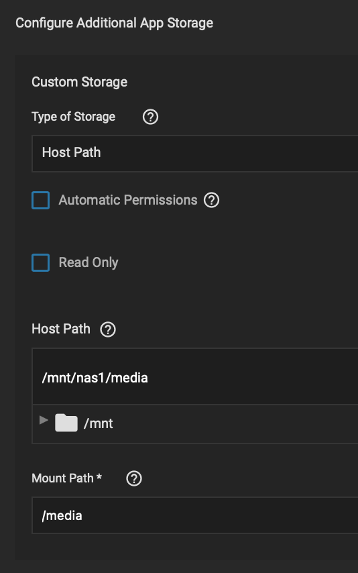Image resolution: width=358 pixels, height=573 pixels.
Task: Show help for Automatic Permissions
Action: (x=211, y=200)
